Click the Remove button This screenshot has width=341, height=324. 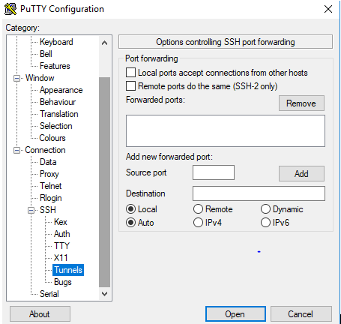click(x=301, y=103)
